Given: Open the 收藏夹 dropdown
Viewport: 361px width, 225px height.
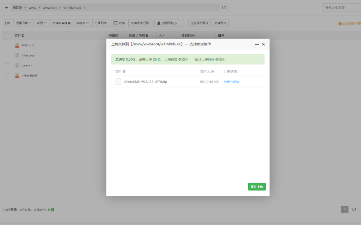Looking at the screenshot, I should click(x=83, y=23).
